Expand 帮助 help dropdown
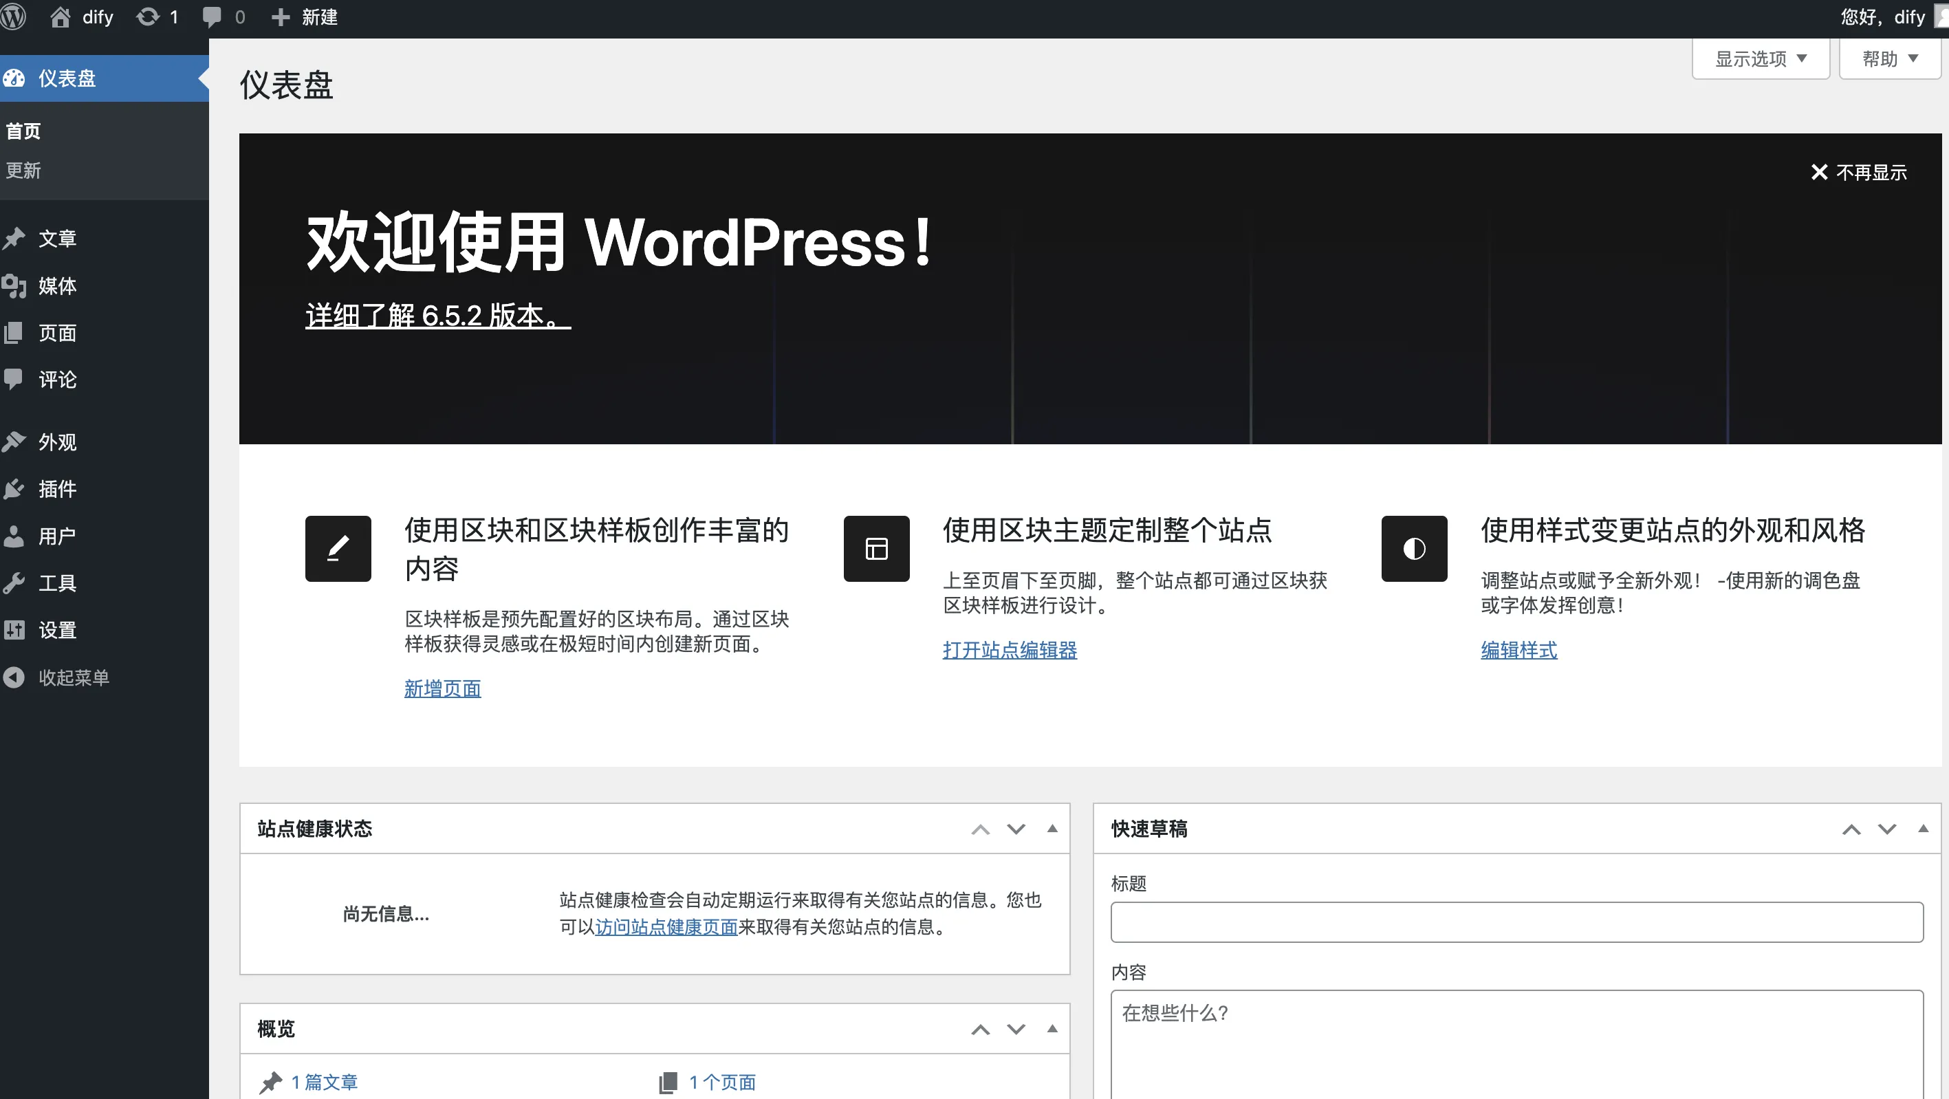The image size is (1949, 1099). pyautogui.click(x=1889, y=58)
